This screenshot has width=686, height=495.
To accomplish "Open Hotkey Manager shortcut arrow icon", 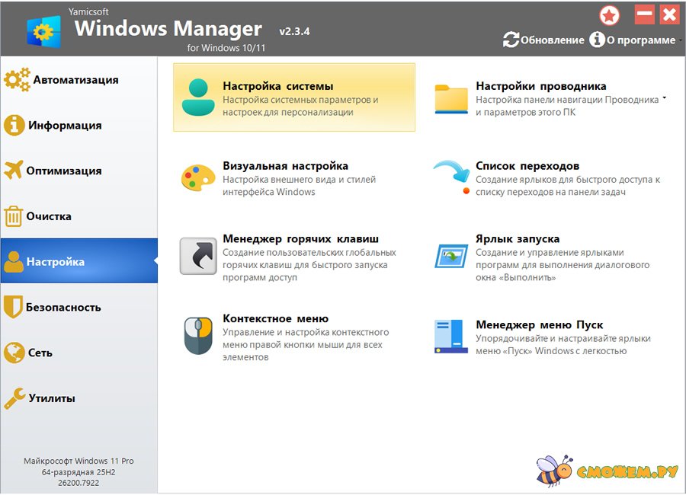I will pyautogui.click(x=198, y=256).
